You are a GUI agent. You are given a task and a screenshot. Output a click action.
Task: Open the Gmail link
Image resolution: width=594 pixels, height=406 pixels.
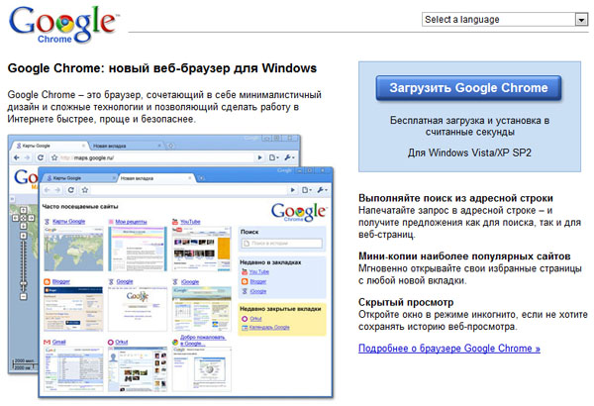pyautogui.click(x=58, y=342)
